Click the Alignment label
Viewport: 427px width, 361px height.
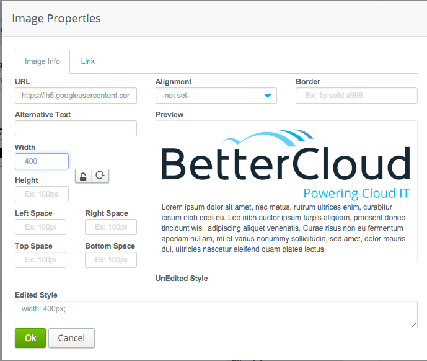(174, 82)
